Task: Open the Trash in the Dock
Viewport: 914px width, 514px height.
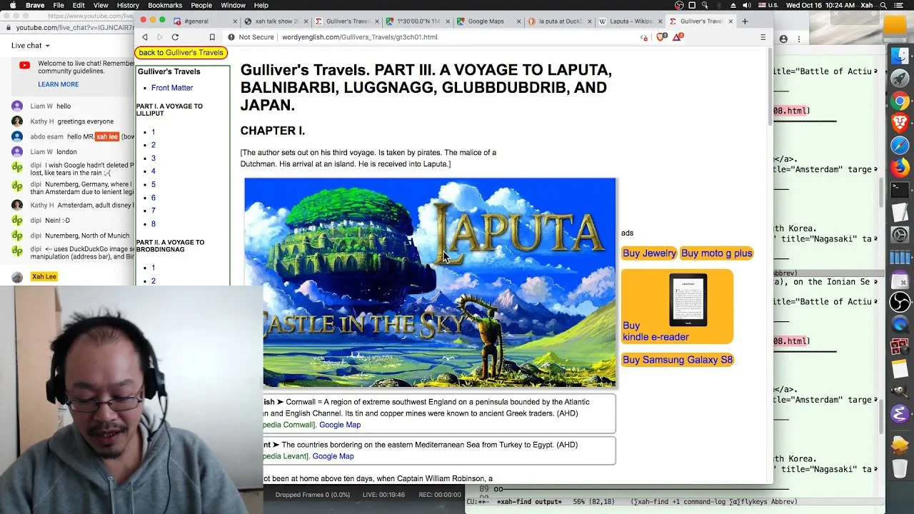Action: tap(900, 468)
